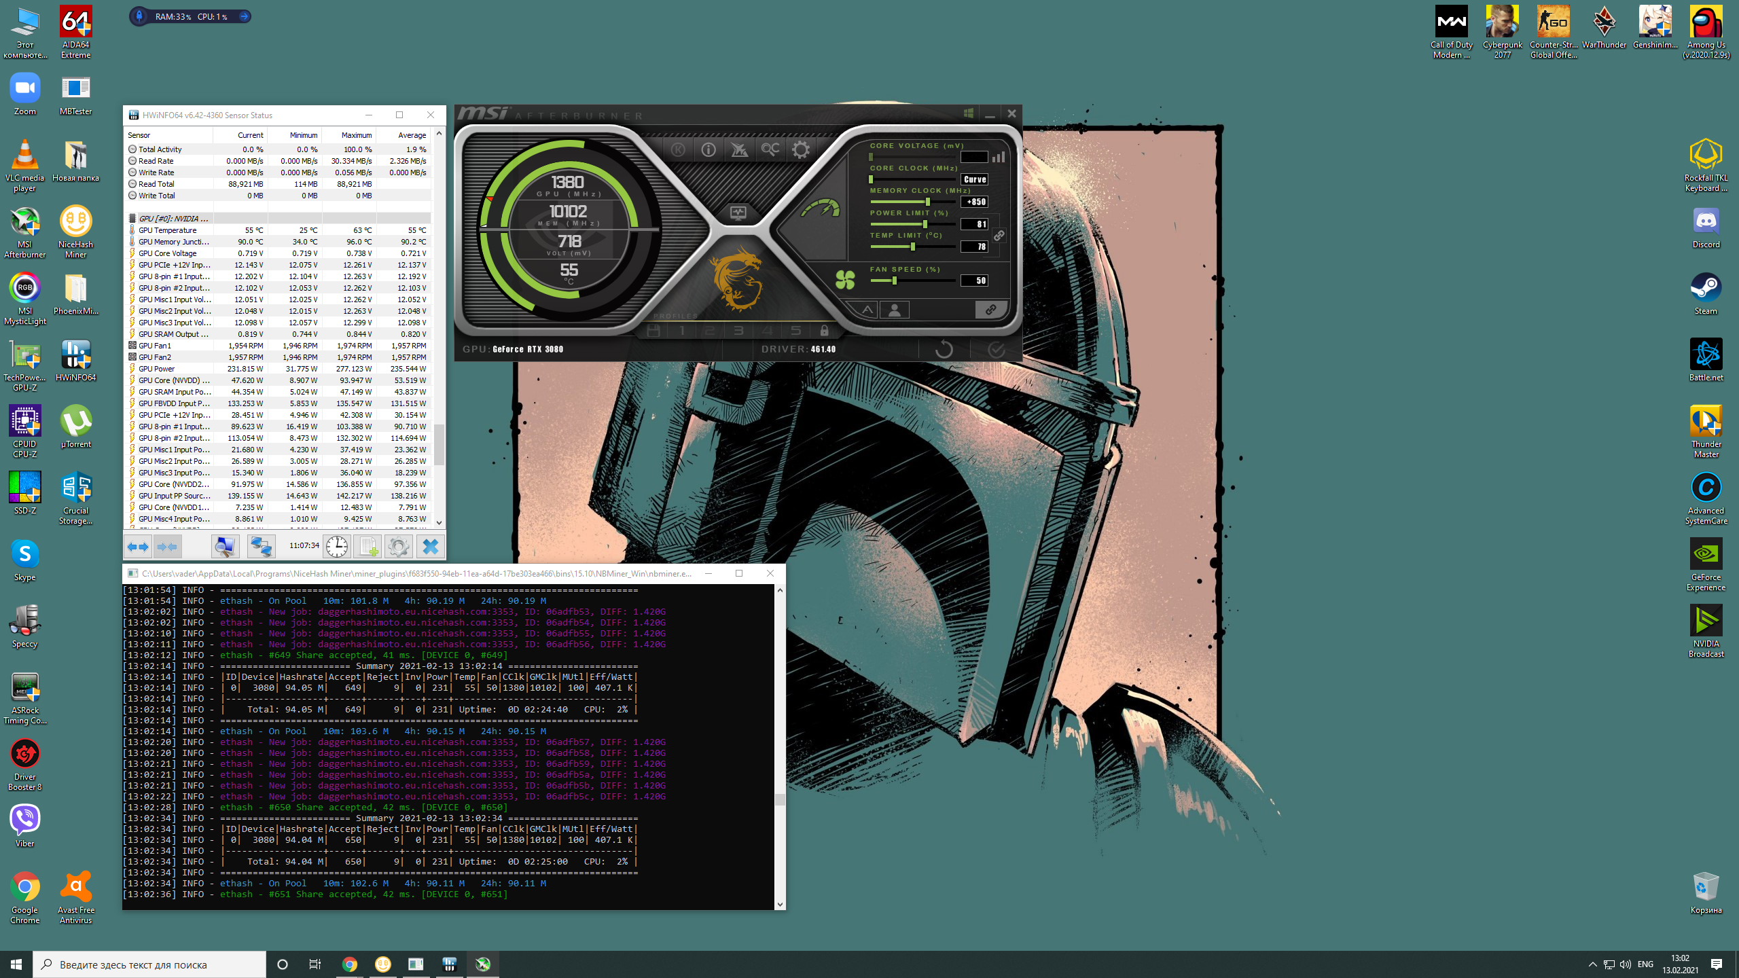1739x978 pixels.
Task: Toggle power and temp limit link
Action: pos(999,236)
